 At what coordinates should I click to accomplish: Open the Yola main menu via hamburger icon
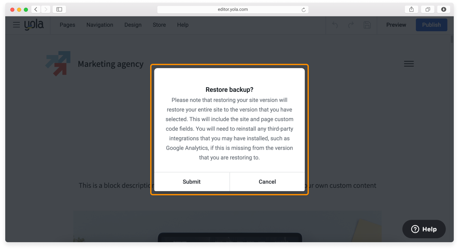[16, 25]
